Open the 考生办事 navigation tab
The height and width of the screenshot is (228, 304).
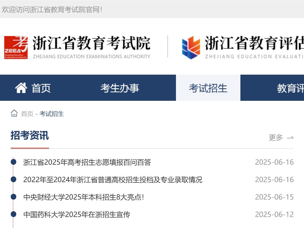(x=120, y=88)
